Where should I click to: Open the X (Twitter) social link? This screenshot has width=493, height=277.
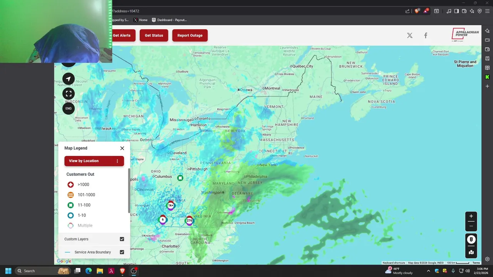(x=410, y=35)
